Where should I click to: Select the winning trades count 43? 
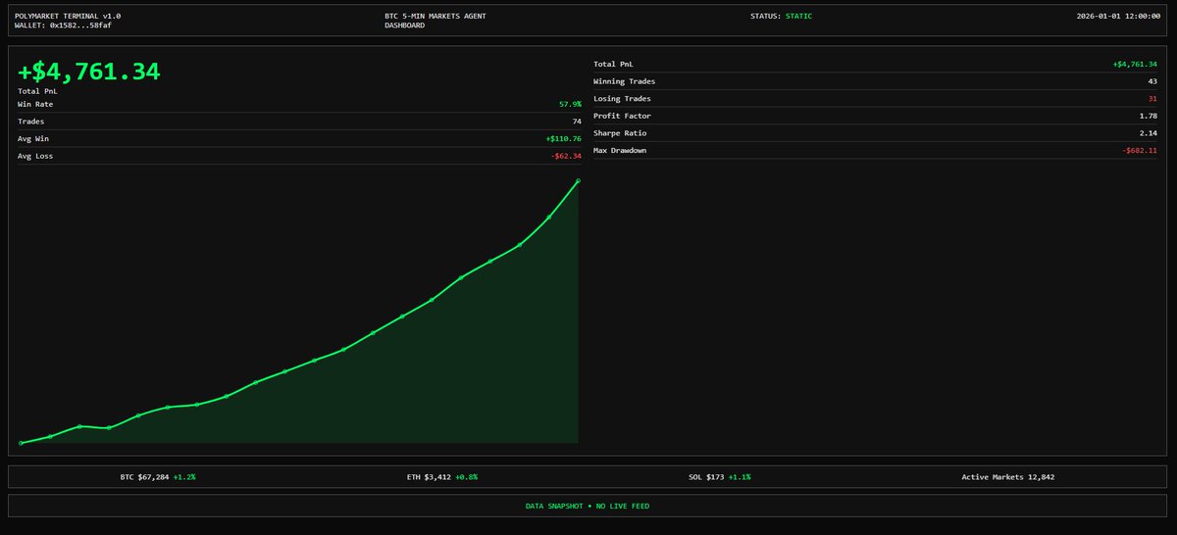[x=1152, y=81]
